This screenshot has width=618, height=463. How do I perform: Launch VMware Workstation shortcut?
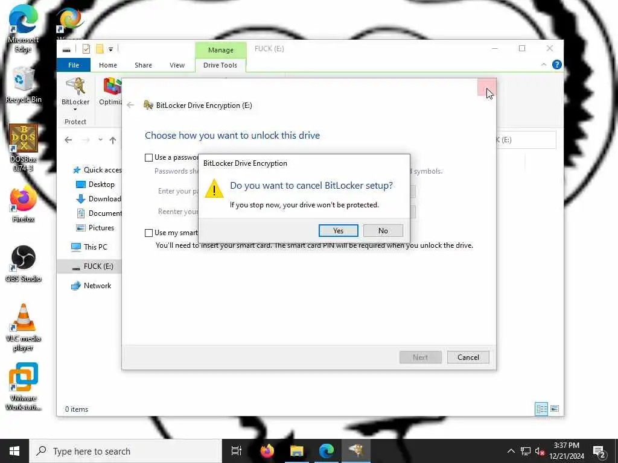(x=24, y=386)
